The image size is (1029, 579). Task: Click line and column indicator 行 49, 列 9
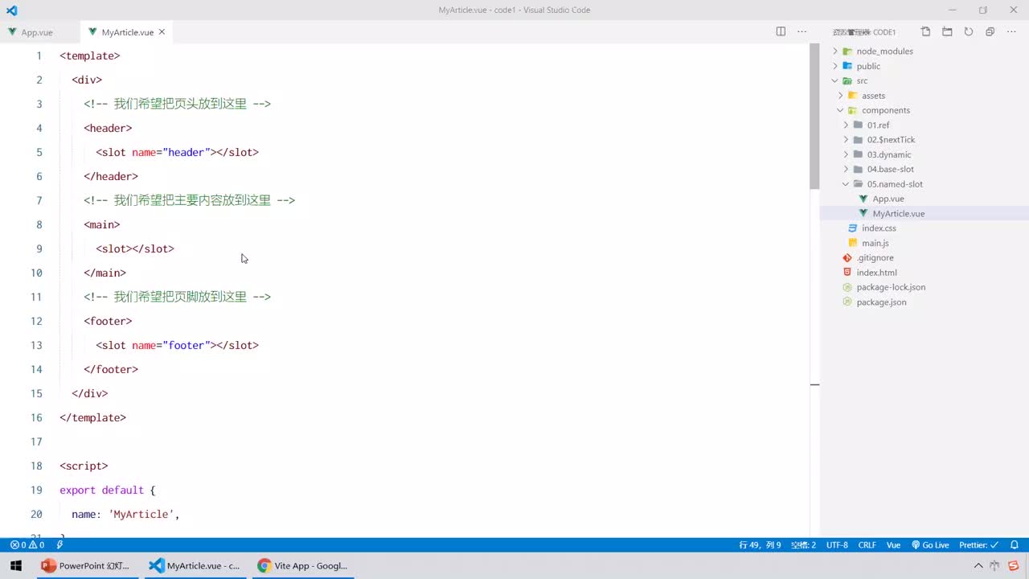760,545
